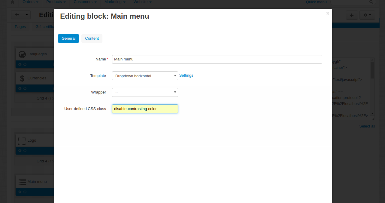The image size is (385, 203).
Task: Click the Currencies block title
Action: click(37, 78)
